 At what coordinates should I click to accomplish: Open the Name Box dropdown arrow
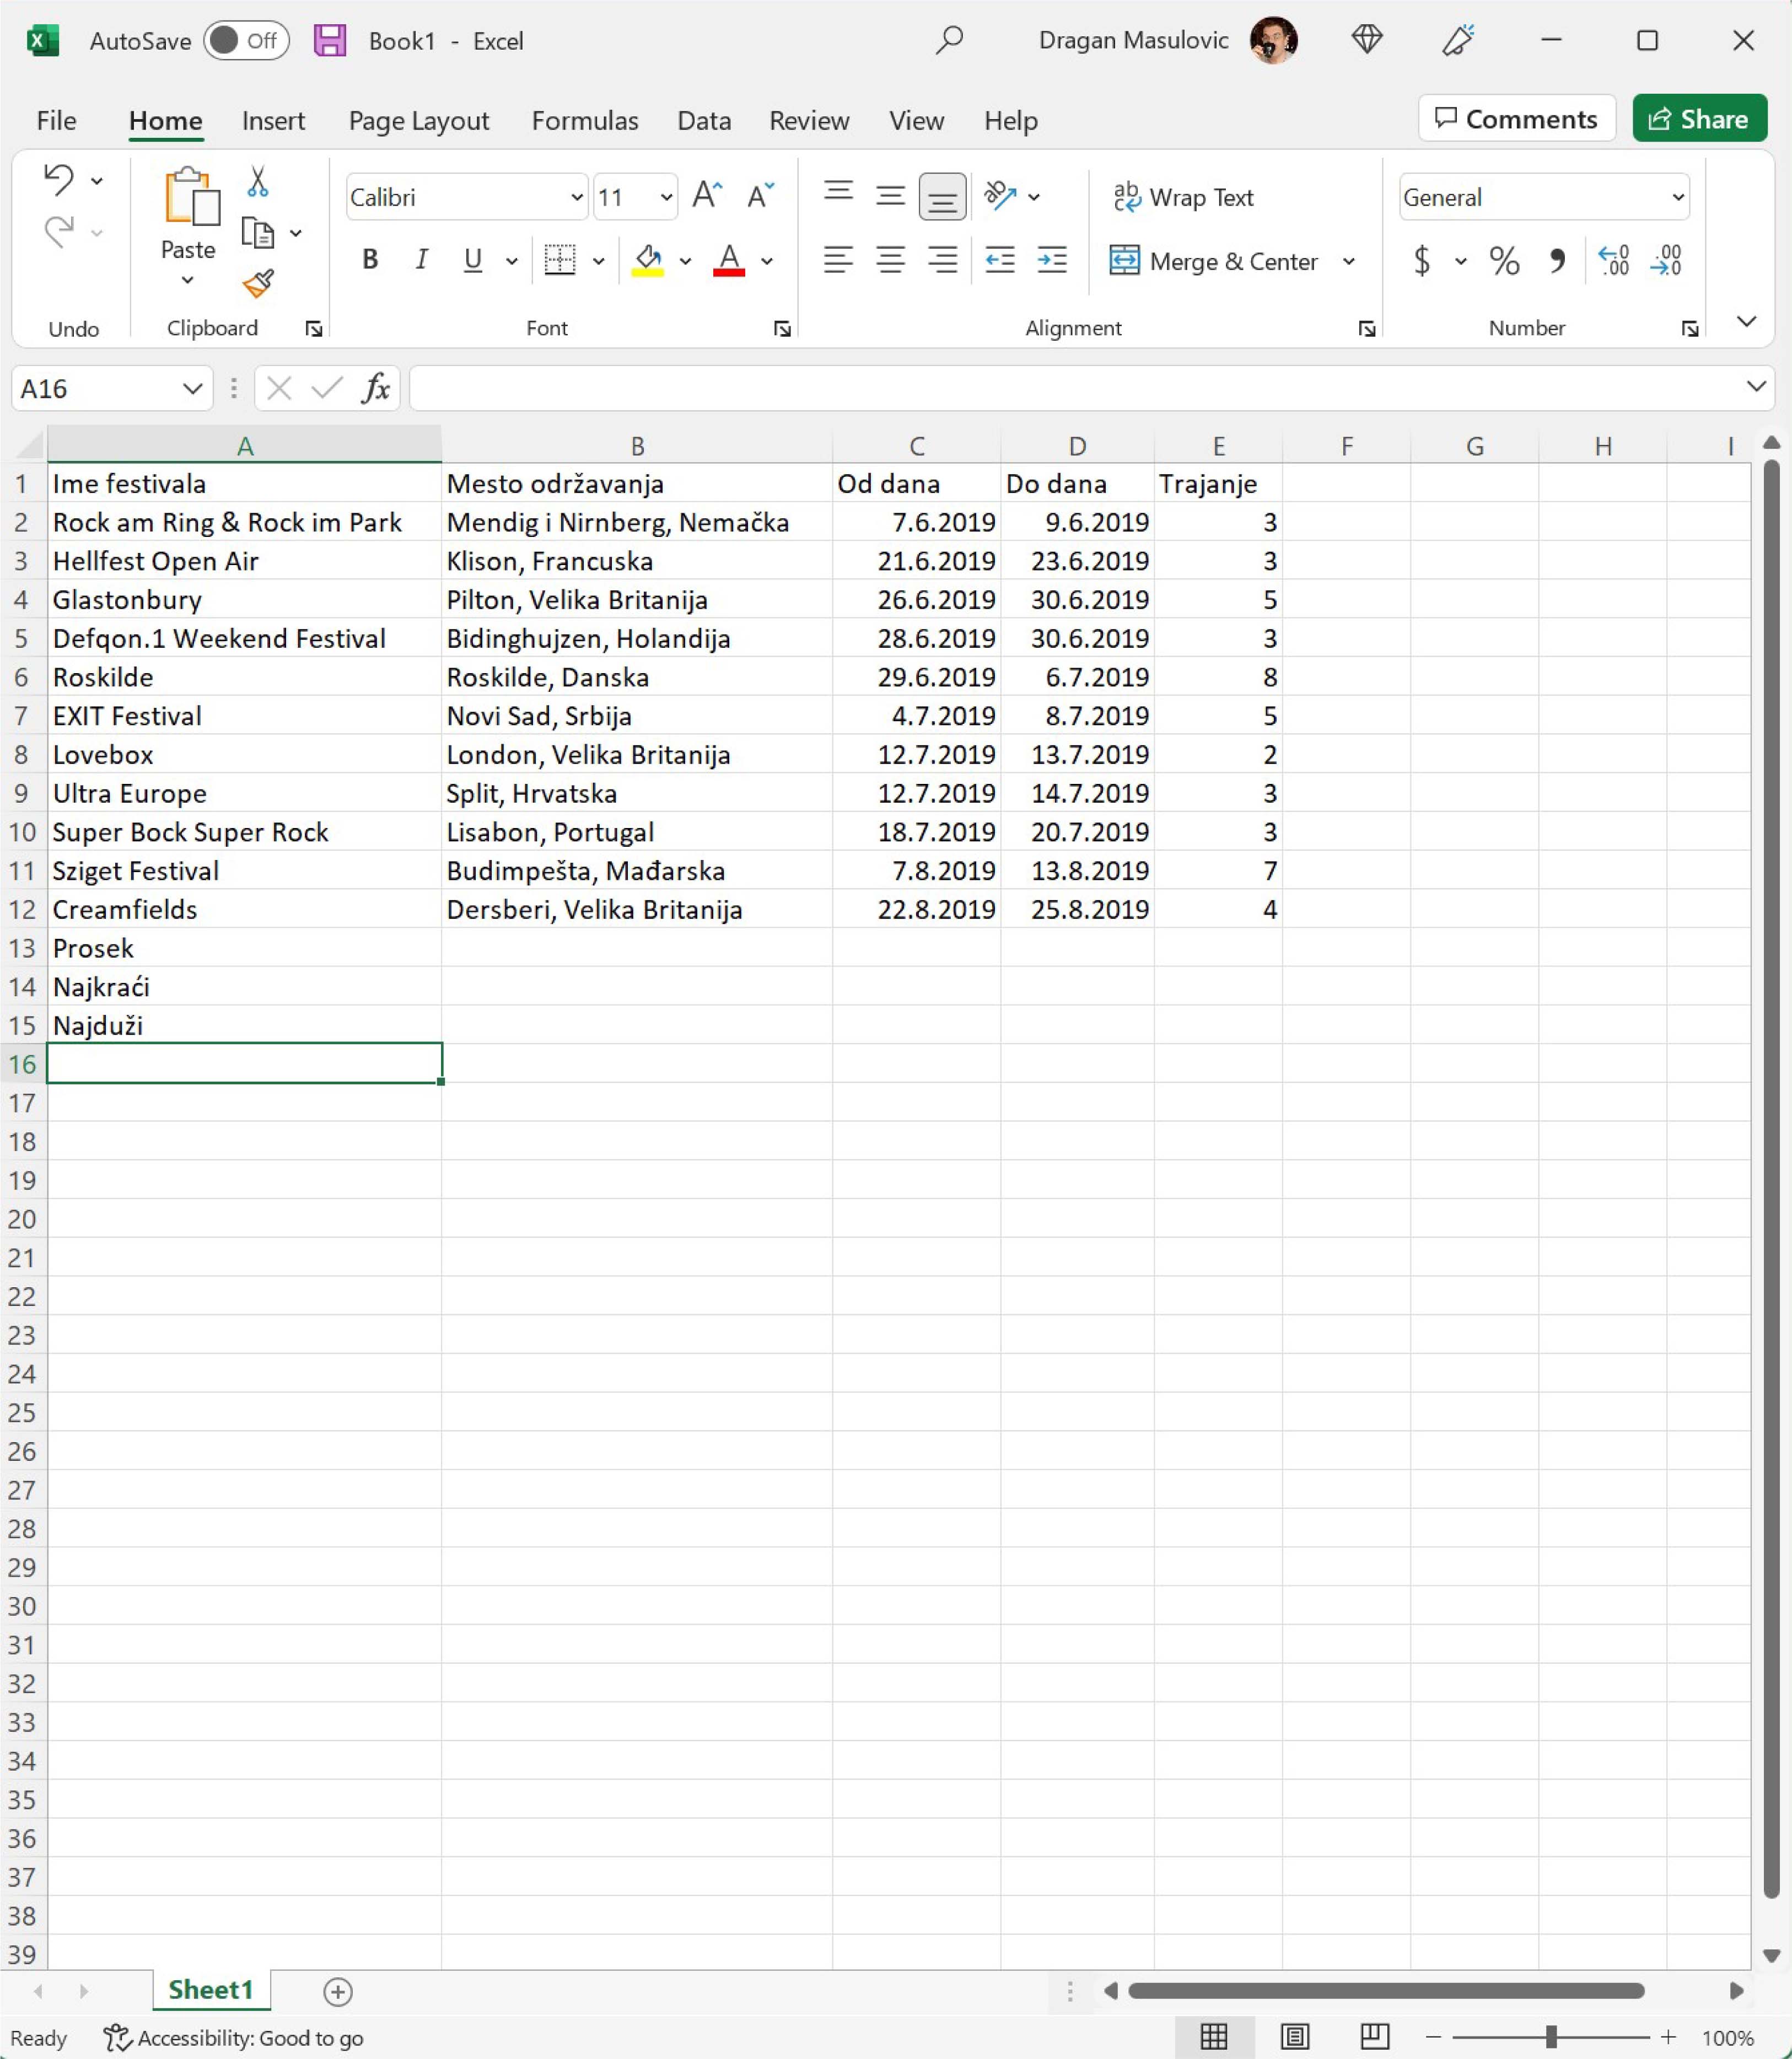(x=192, y=388)
